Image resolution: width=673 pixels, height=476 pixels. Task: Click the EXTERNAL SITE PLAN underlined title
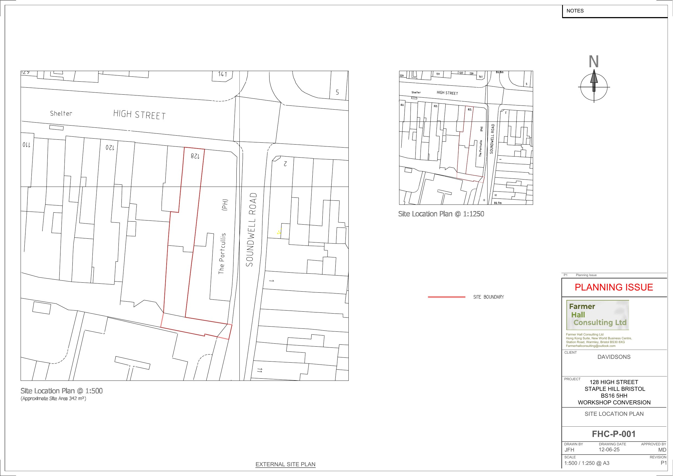[x=285, y=464]
